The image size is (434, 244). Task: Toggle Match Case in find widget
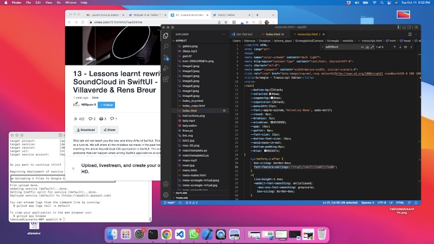click(362, 47)
